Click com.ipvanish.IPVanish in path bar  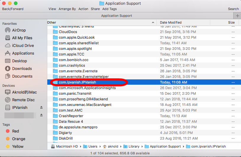pos(206,146)
